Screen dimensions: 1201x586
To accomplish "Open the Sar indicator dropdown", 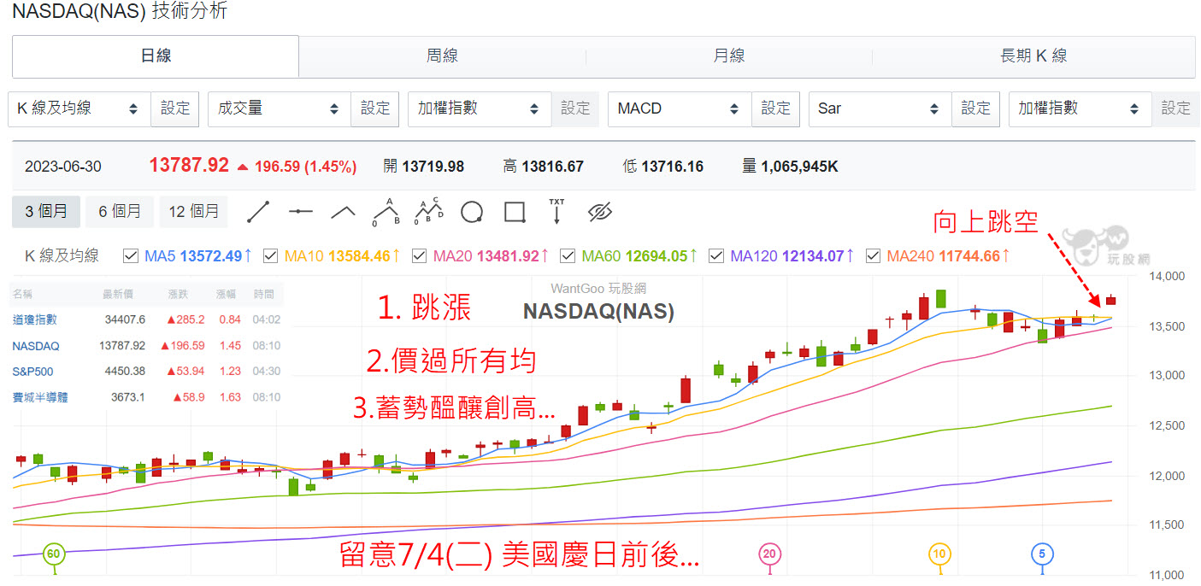I will [880, 108].
